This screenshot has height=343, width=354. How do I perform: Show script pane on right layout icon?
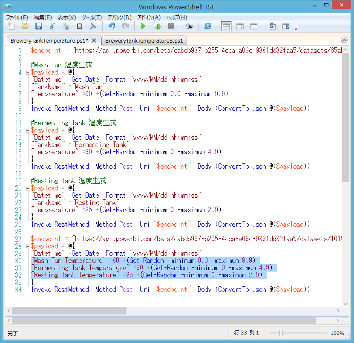coord(240,26)
